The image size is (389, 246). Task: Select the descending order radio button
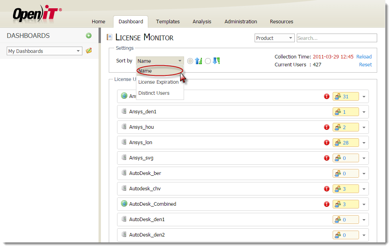pyautogui.click(x=208, y=61)
